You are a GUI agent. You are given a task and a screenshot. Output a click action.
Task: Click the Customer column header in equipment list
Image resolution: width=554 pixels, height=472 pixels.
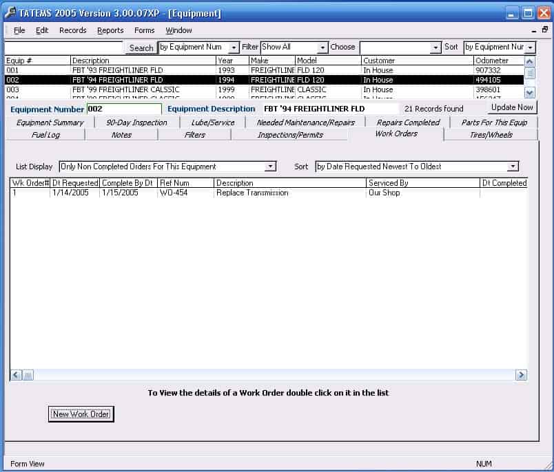pyautogui.click(x=418, y=61)
